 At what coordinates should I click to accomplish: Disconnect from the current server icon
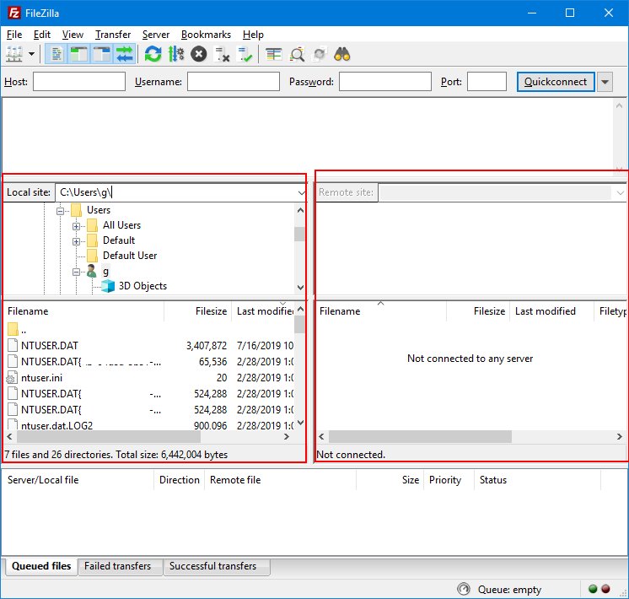[222, 54]
